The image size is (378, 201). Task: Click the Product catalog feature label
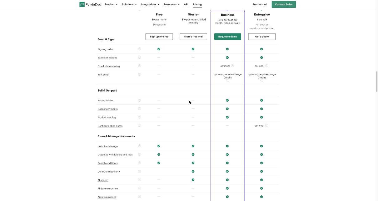point(107,117)
